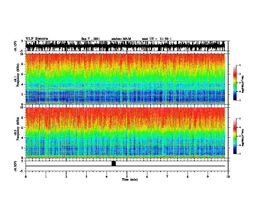
Task: Select the date text "Sep. 7 , 2021"
Action: (x=91, y=39)
